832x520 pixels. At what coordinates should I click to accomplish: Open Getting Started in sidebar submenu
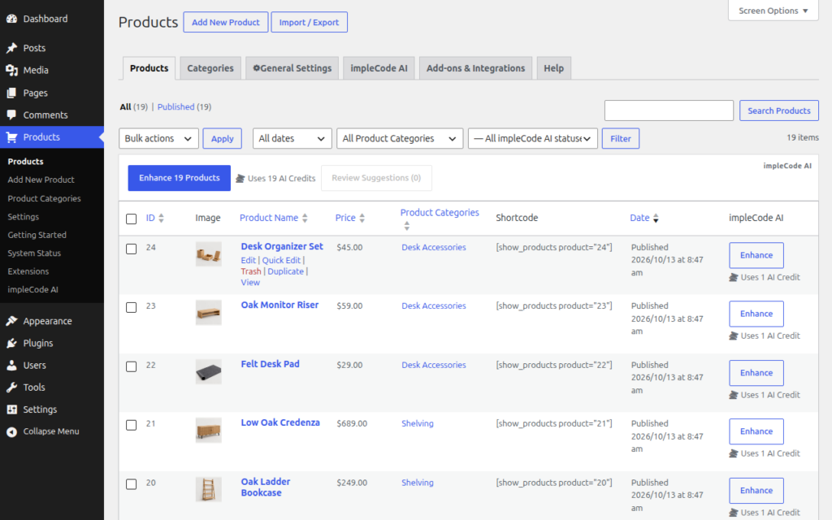37,235
